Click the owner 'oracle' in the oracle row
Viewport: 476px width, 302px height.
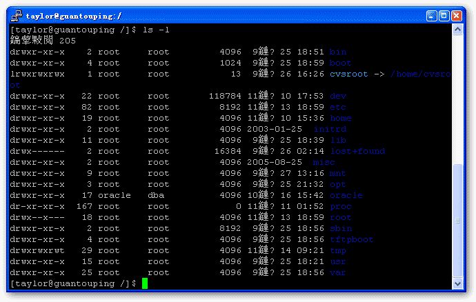(115, 195)
